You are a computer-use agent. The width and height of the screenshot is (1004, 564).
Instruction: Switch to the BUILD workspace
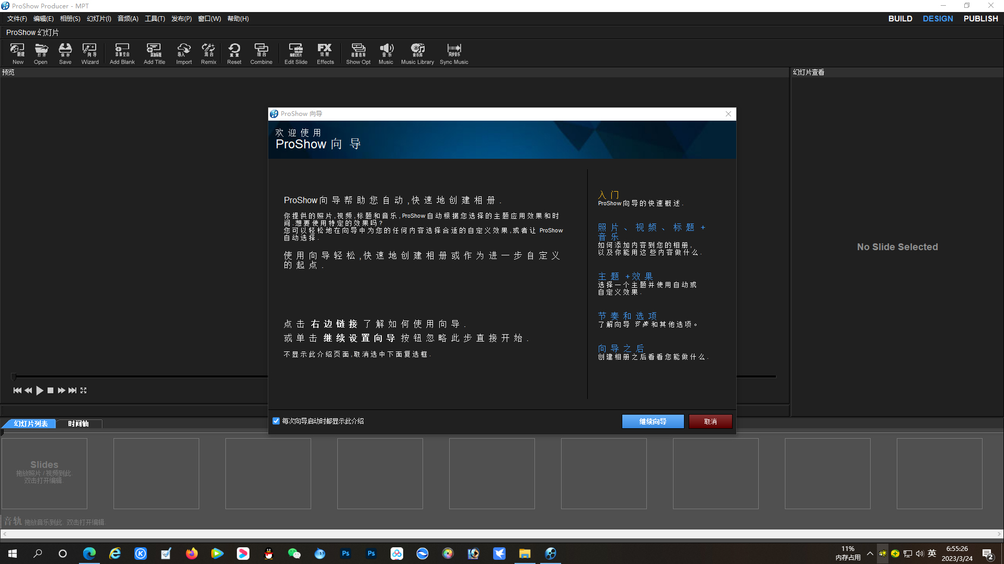(900, 19)
